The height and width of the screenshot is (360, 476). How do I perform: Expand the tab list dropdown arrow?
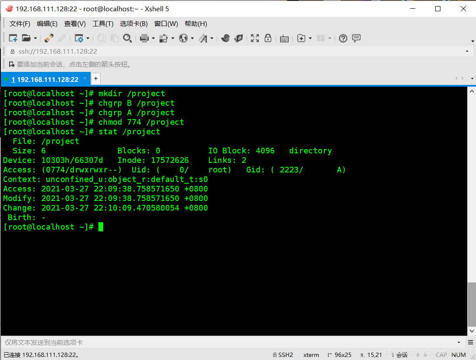pos(472,78)
